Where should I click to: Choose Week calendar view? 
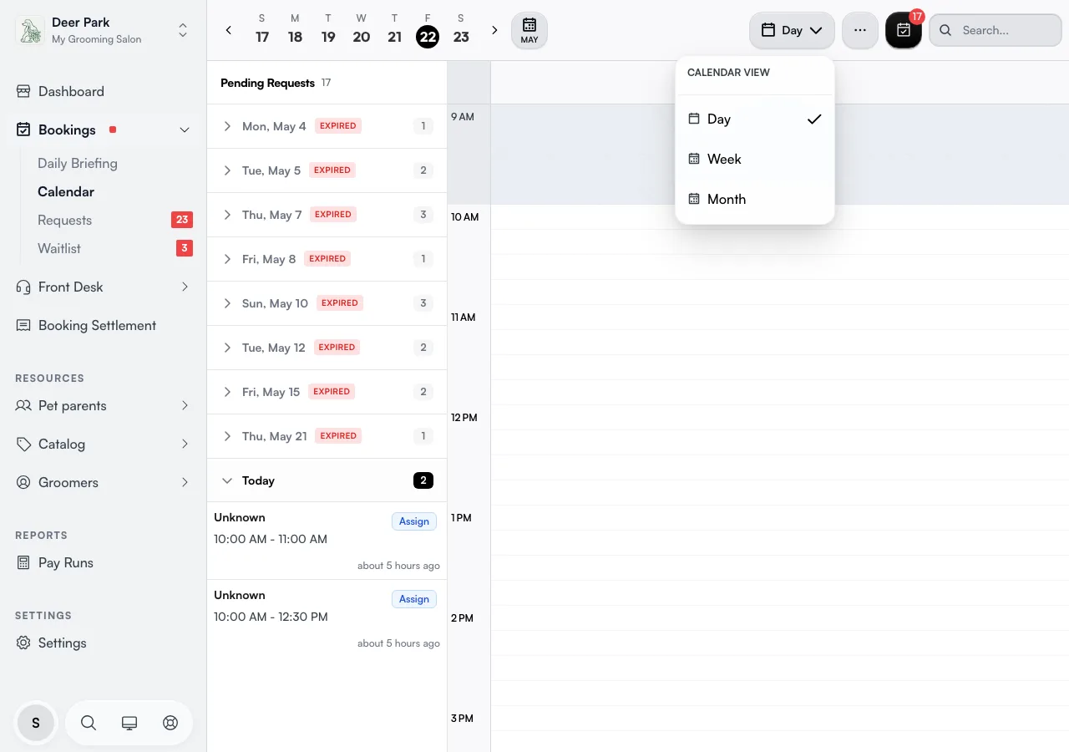(x=755, y=159)
